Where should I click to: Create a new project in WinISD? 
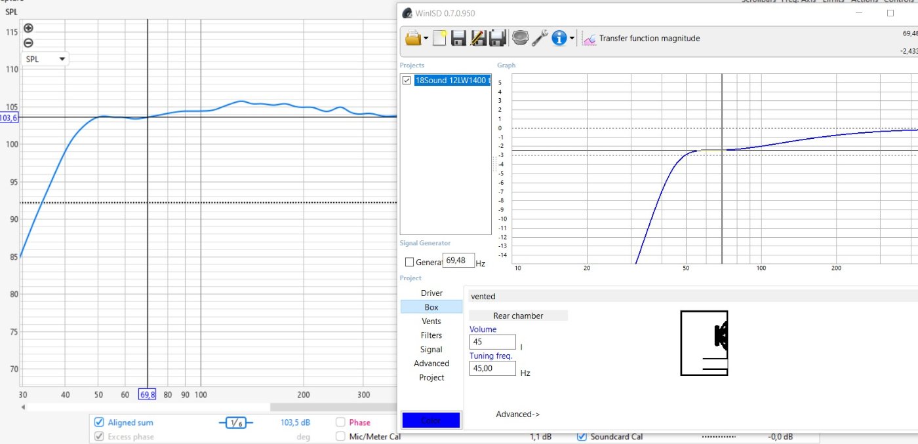(x=439, y=39)
